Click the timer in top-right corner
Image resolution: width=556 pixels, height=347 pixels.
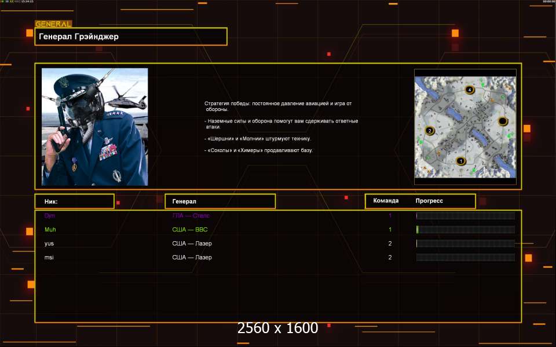pyautogui.click(x=548, y=2)
